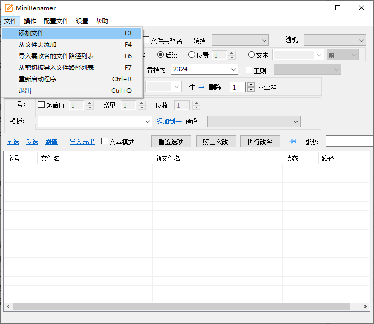Increase the 增量 spinner

[x=141, y=103]
